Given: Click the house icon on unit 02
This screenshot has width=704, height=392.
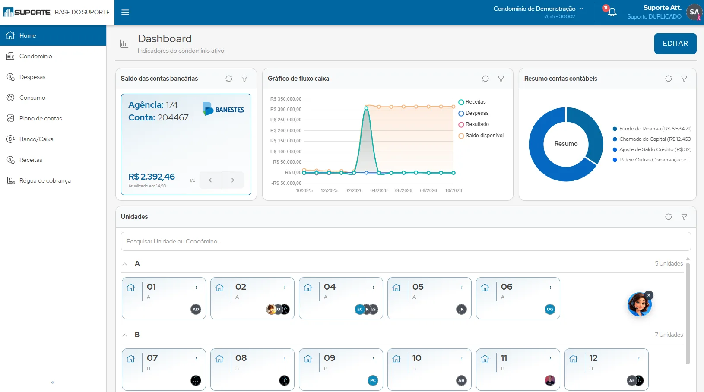Looking at the screenshot, I should point(219,288).
